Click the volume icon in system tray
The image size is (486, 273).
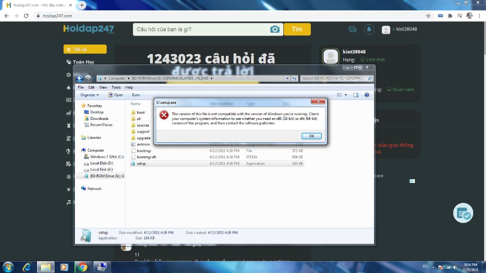pyautogui.click(x=455, y=267)
